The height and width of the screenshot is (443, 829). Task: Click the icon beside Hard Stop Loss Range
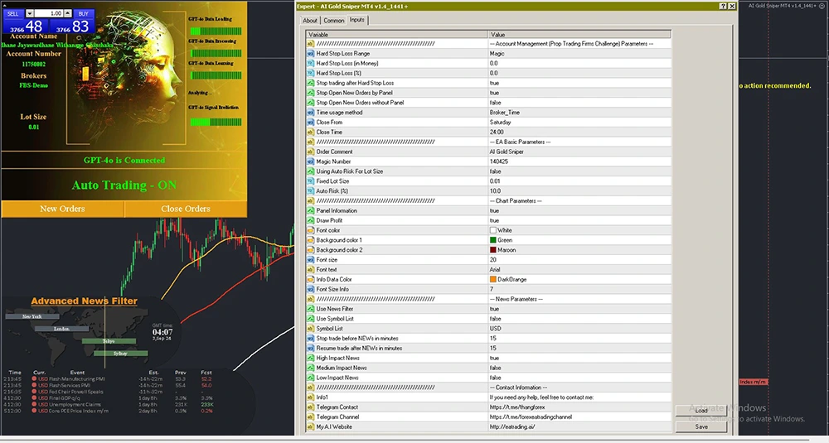click(x=311, y=53)
